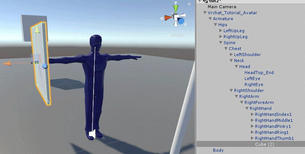Select the Spine bone
The image size is (305, 154).
tap(230, 43)
